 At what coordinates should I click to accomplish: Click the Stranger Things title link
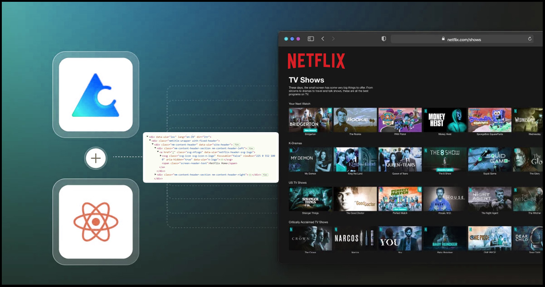pos(310,213)
